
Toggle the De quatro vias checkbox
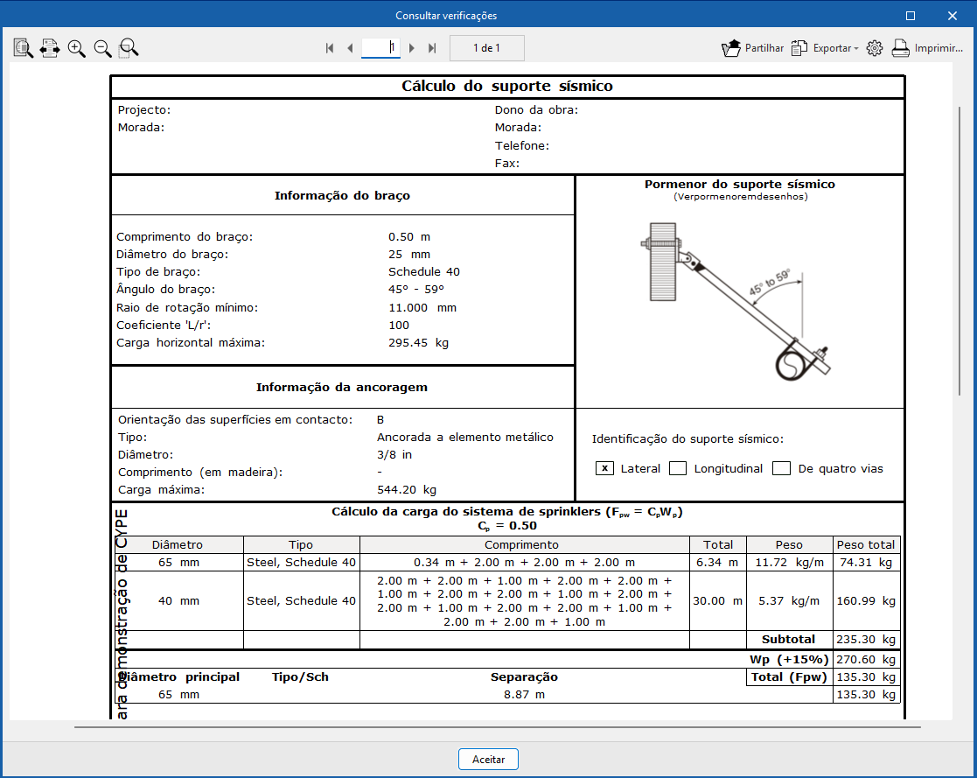tap(781, 468)
